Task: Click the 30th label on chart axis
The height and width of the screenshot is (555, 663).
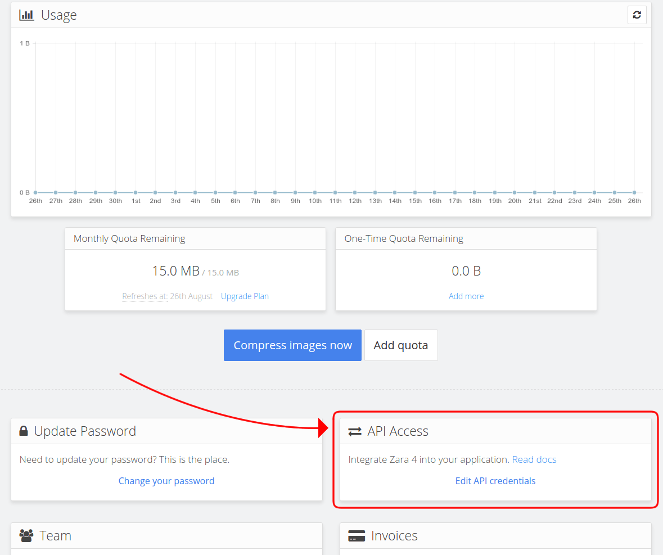Action: [x=115, y=201]
